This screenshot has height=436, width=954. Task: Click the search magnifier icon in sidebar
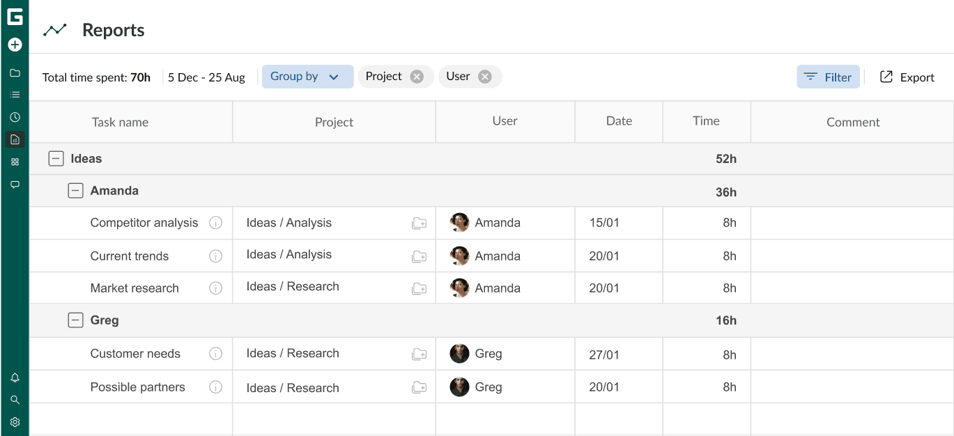[15, 400]
